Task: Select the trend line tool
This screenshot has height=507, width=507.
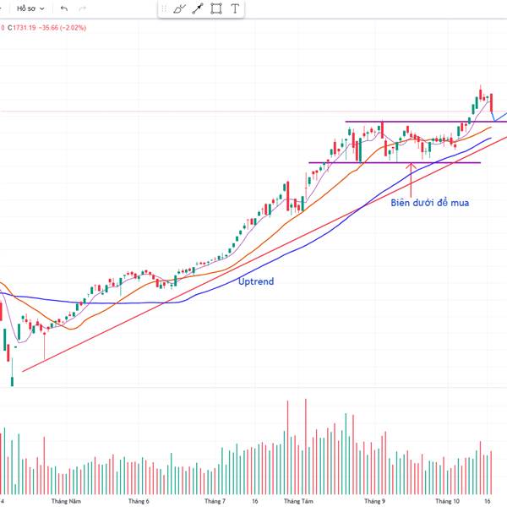Action: (x=198, y=9)
